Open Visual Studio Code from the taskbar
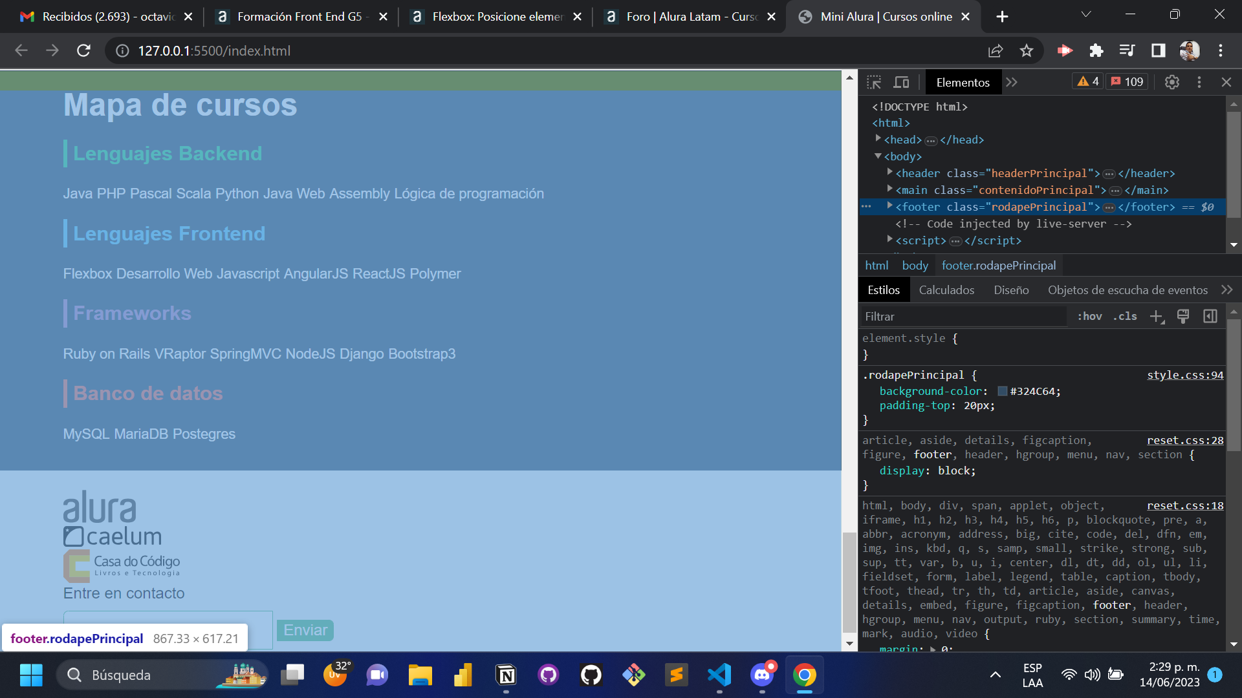 (719, 675)
